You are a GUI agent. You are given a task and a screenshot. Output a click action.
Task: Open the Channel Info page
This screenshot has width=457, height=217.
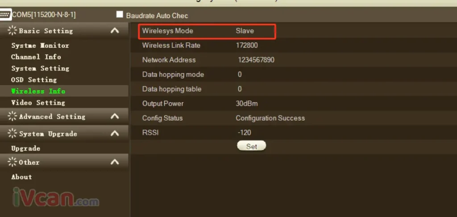coord(36,57)
